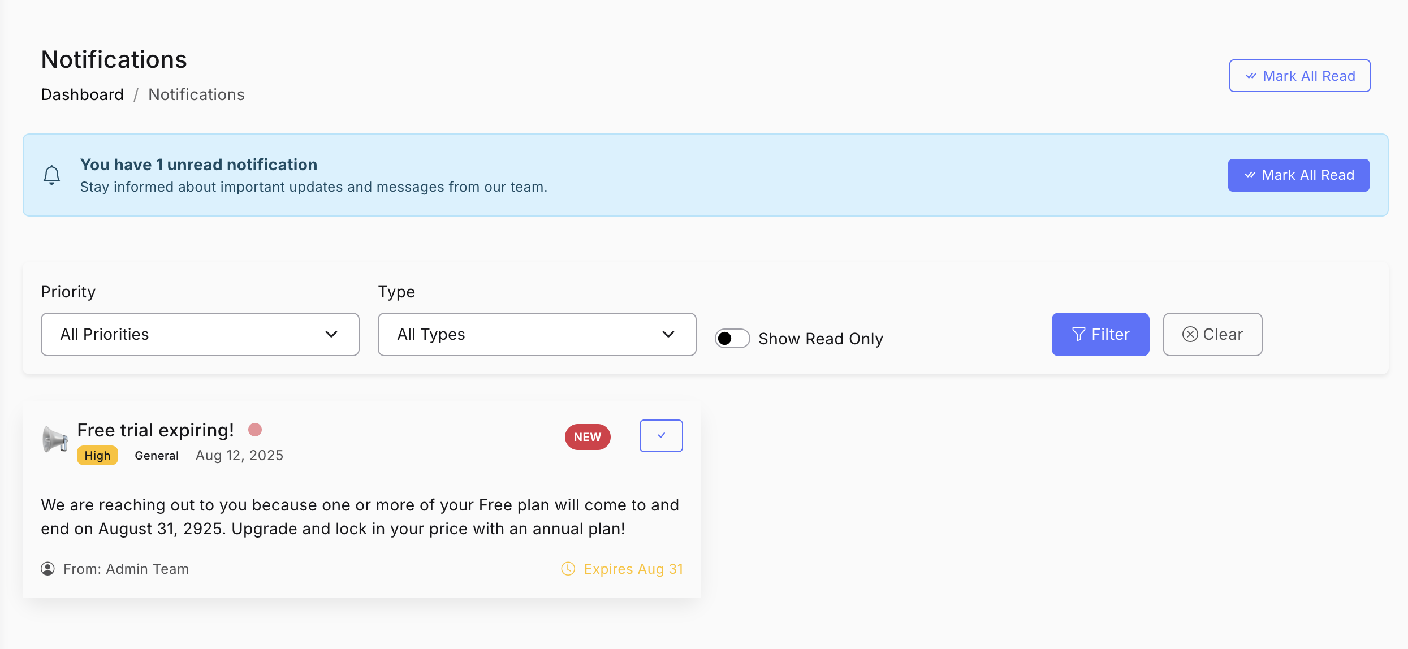Click the megaphone icon on notification card
Image resolution: width=1408 pixels, height=649 pixels.
(x=55, y=439)
